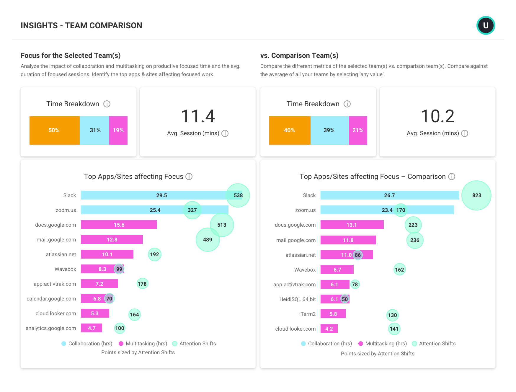The width and height of the screenshot is (516, 392).
Task: Toggle the Multitasking legend item on left chart
Action: [x=120, y=344]
